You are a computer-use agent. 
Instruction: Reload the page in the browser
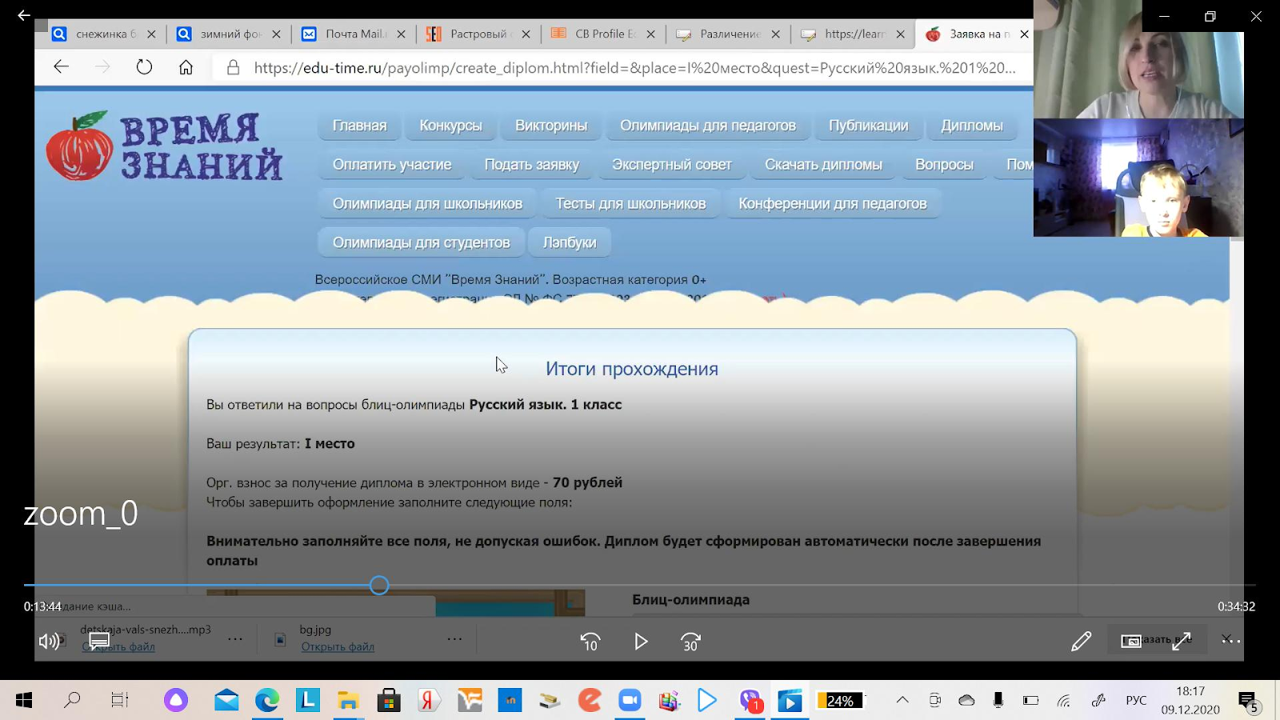click(x=144, y=67)
